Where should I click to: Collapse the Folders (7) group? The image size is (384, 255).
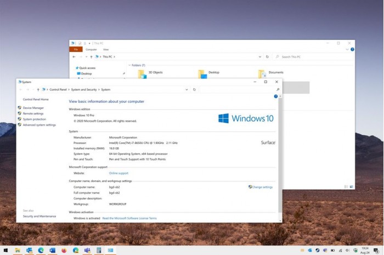(x=128, y=65)
